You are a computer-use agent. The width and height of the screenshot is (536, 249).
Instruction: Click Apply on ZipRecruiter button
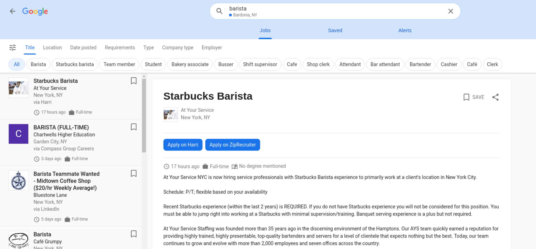232,145
